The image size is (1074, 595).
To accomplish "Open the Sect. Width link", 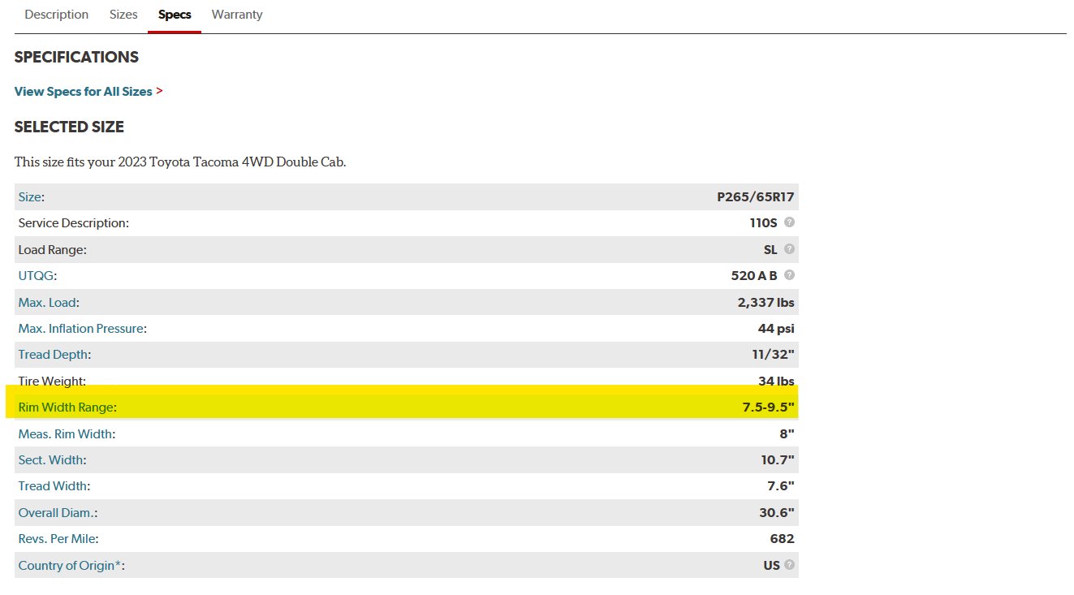I will pos(50,460).
